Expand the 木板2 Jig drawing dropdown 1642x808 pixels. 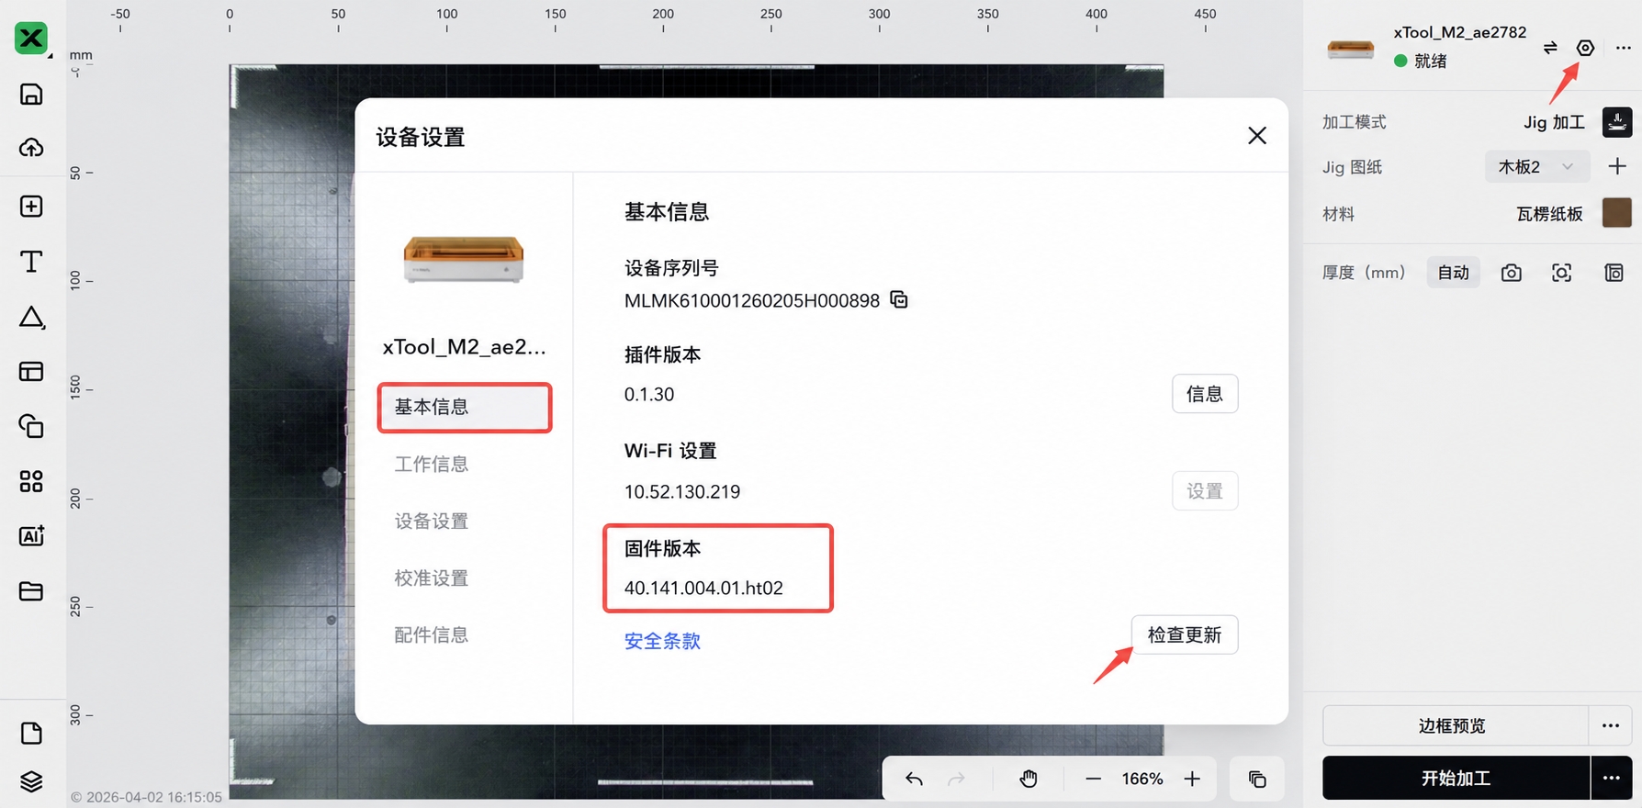point(1537,166)
